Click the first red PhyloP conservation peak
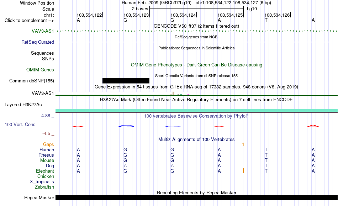 coord(78,126)
